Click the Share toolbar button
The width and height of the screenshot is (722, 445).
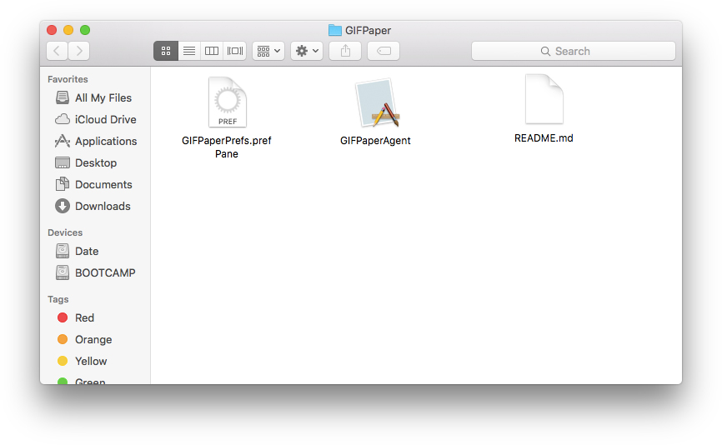pyautogui.click(x=345, y=51)
